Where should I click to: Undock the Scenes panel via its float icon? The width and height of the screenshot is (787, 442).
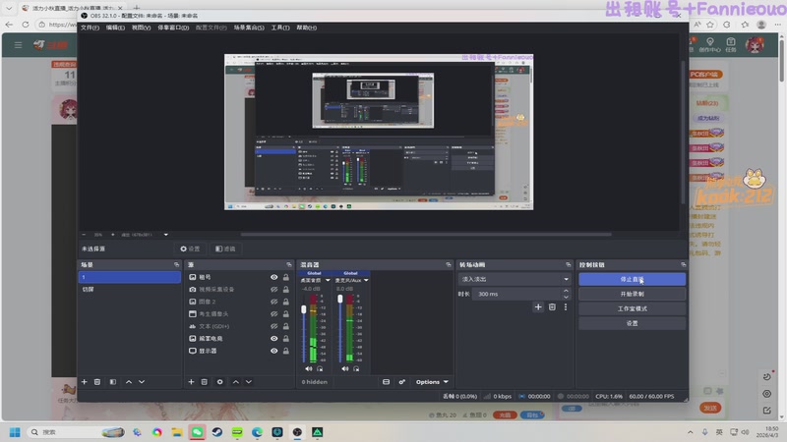tap(176, 264)
